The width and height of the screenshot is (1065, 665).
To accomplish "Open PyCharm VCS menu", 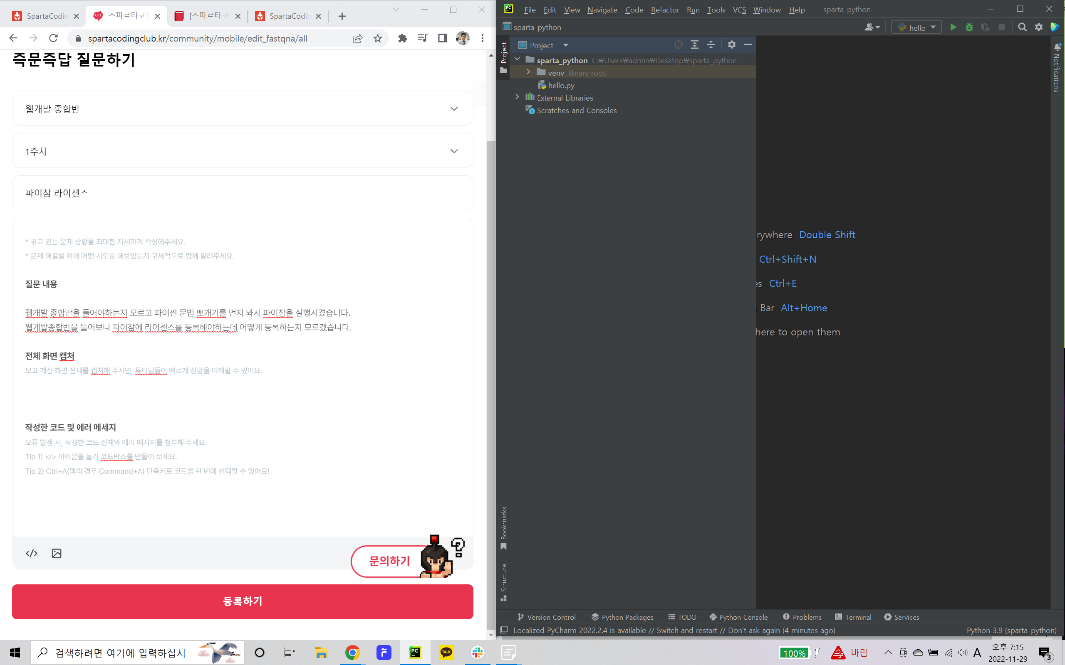I will coord(739,10).
